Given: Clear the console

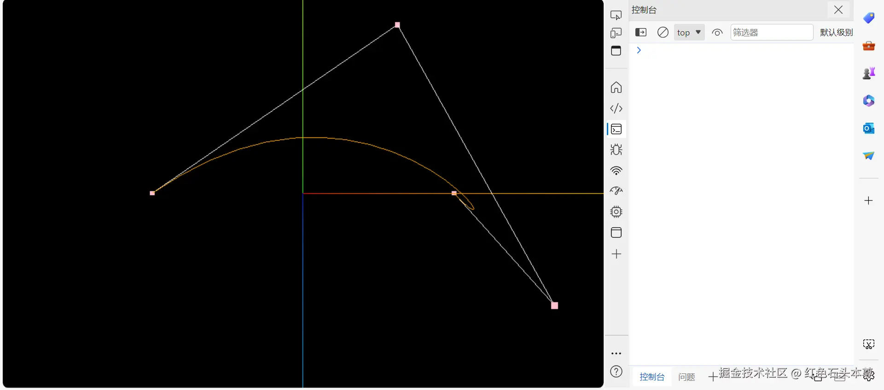Looking at the screenshot, I should click(663, 32).
